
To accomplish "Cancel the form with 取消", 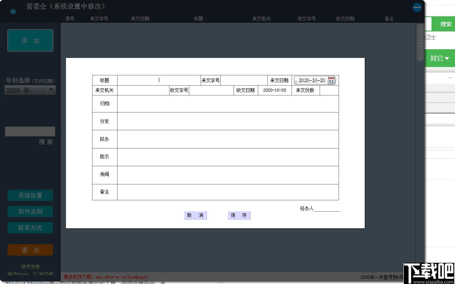I will [195, 215].
